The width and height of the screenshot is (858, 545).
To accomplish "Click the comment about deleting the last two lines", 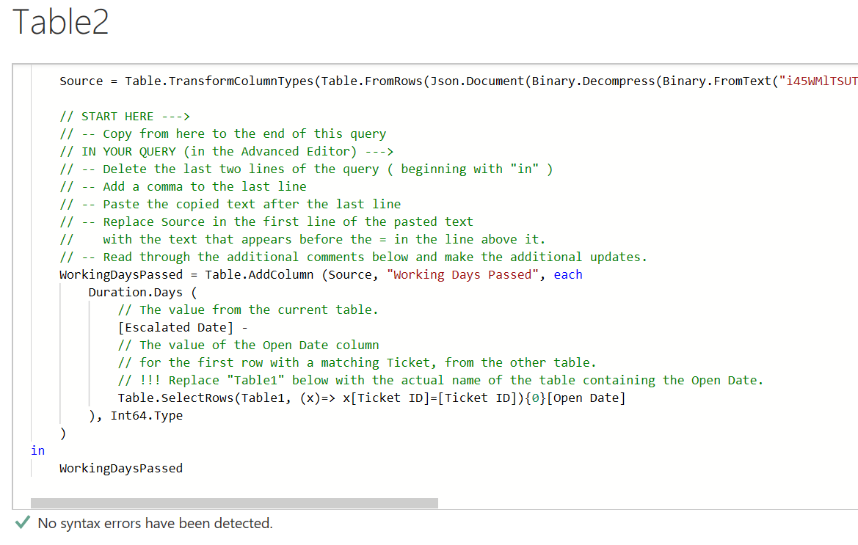I will (306, 169).
